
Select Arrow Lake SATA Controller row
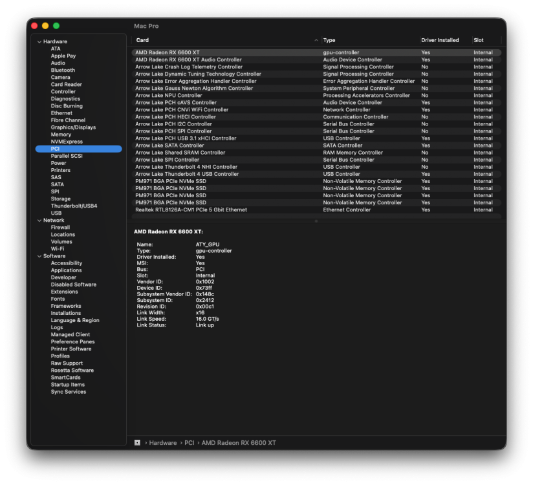pos(316,145)
